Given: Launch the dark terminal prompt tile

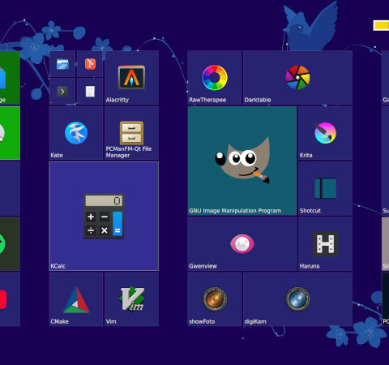Looking at the screenshot, I should pyautogui.click(x=62, y=92).
